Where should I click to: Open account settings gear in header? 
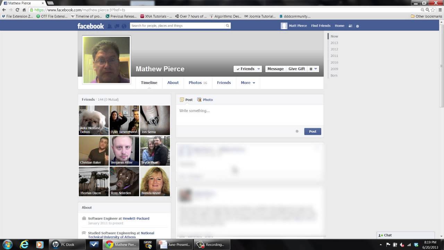pyautogui.click(x=358, y=26)
